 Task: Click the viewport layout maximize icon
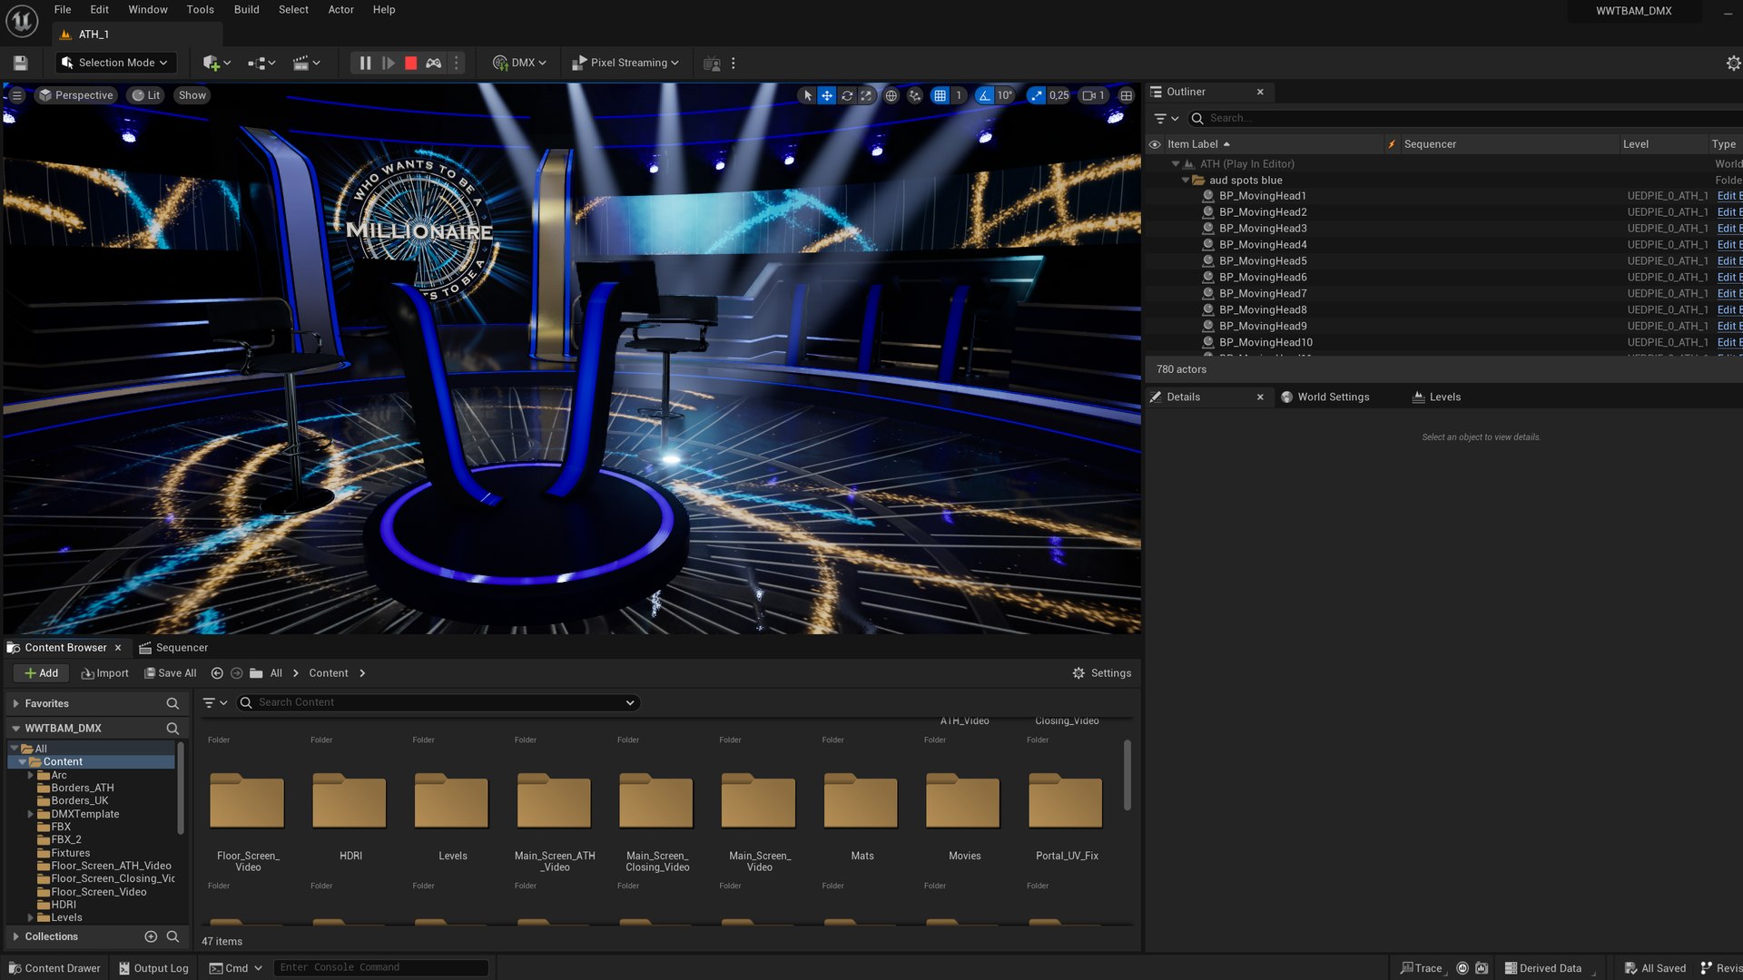pyautogui.click(x=1126, y=95)
